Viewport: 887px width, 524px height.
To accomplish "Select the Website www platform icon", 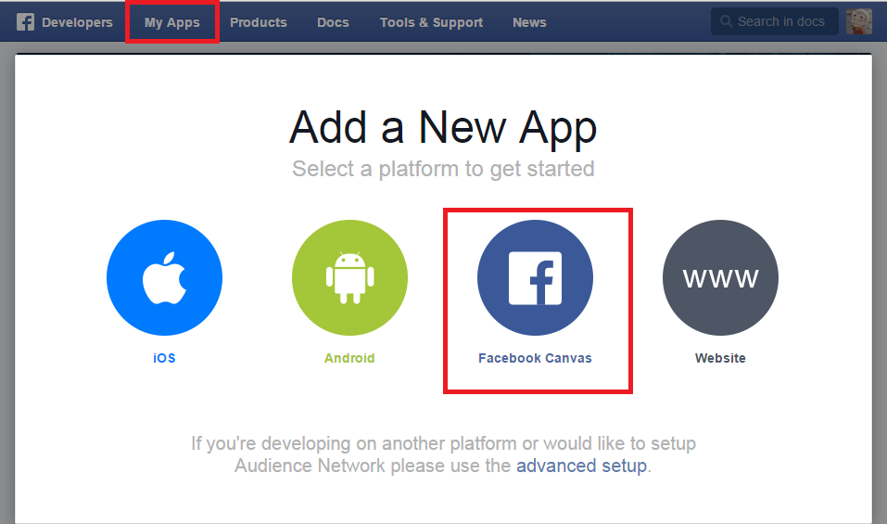I will point(720,278).
